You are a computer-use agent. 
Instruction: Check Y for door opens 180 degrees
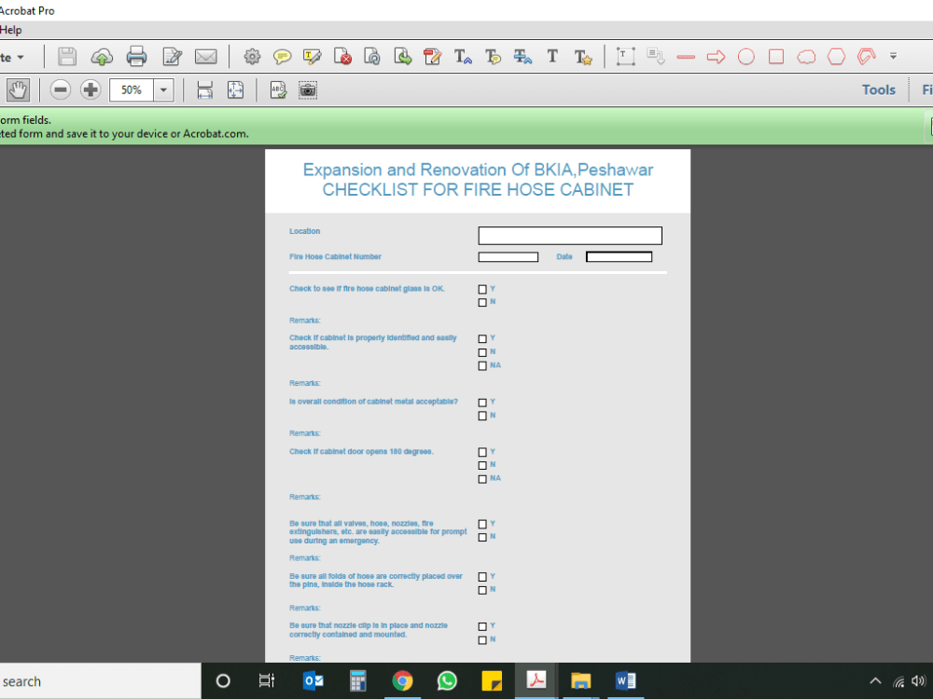pyautogui.click(x=482, y=452)
